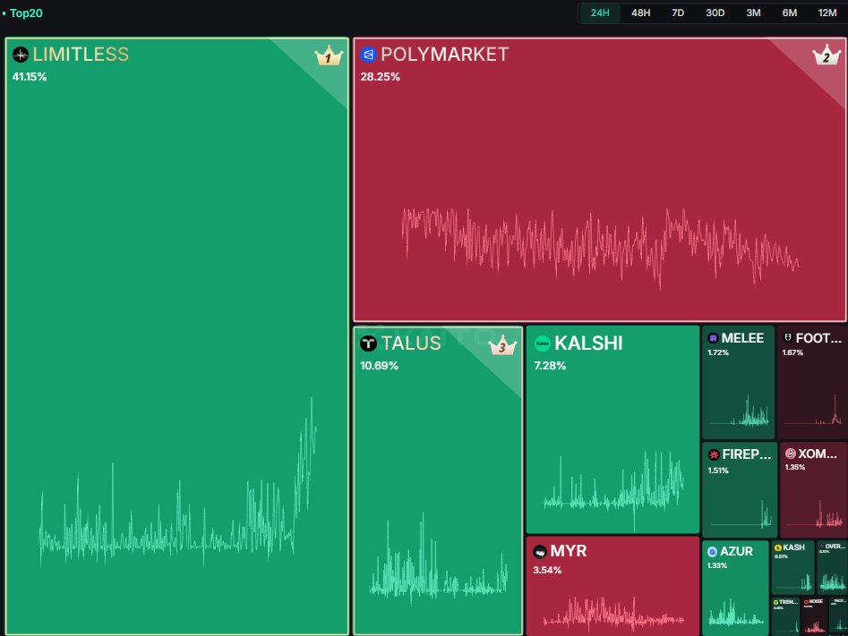Click the TREN... tile logo icon
Viewport: 848px width, 636px height.
point(775,602)
